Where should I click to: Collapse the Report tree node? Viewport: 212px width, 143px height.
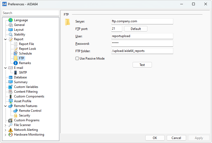(6, 39)
